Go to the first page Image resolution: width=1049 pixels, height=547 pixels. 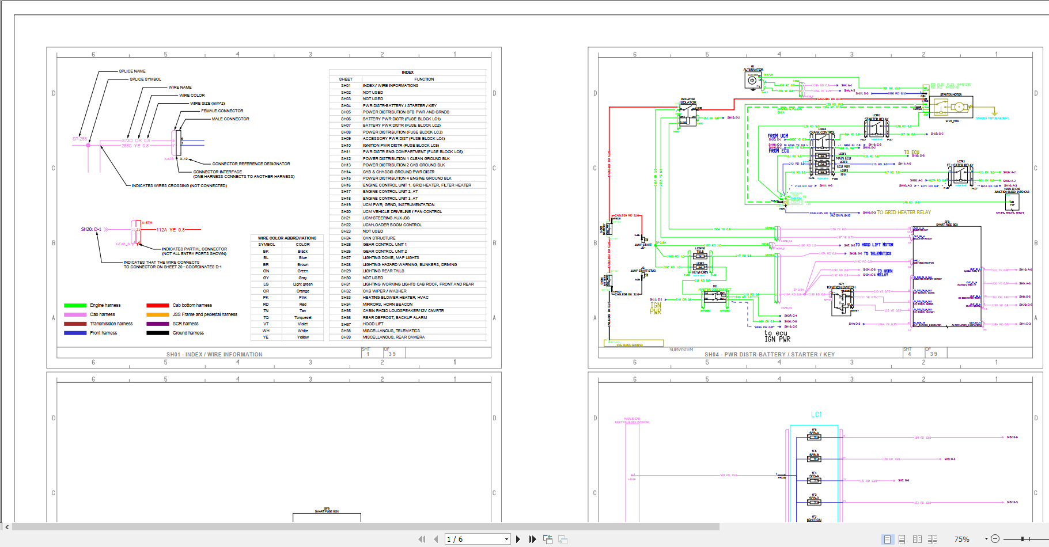tap(422, 540)
